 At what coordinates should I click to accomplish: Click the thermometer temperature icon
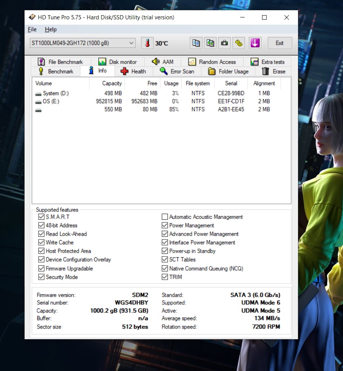pyautogui.click(x=147, y=43)
